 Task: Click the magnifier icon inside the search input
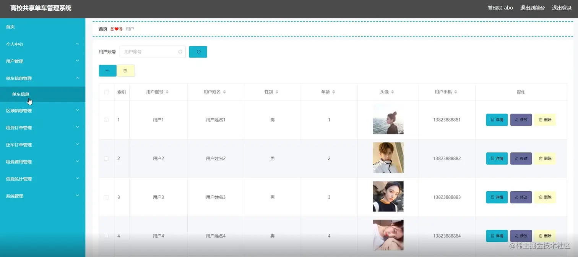click(x=180, y=52)
